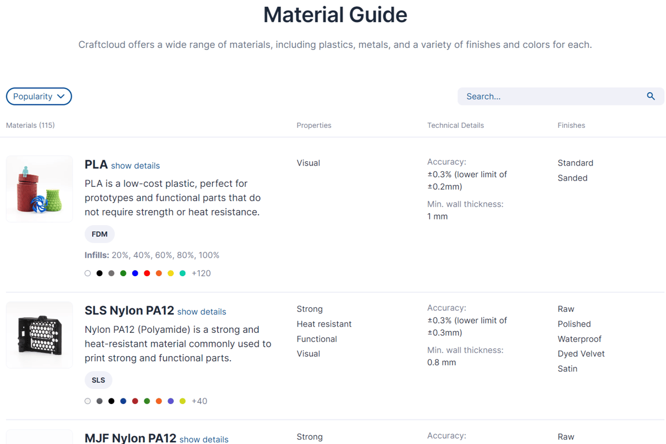Open PLA show details link
This screenshot has height=444, width=666.
click(x=135, y=166)
